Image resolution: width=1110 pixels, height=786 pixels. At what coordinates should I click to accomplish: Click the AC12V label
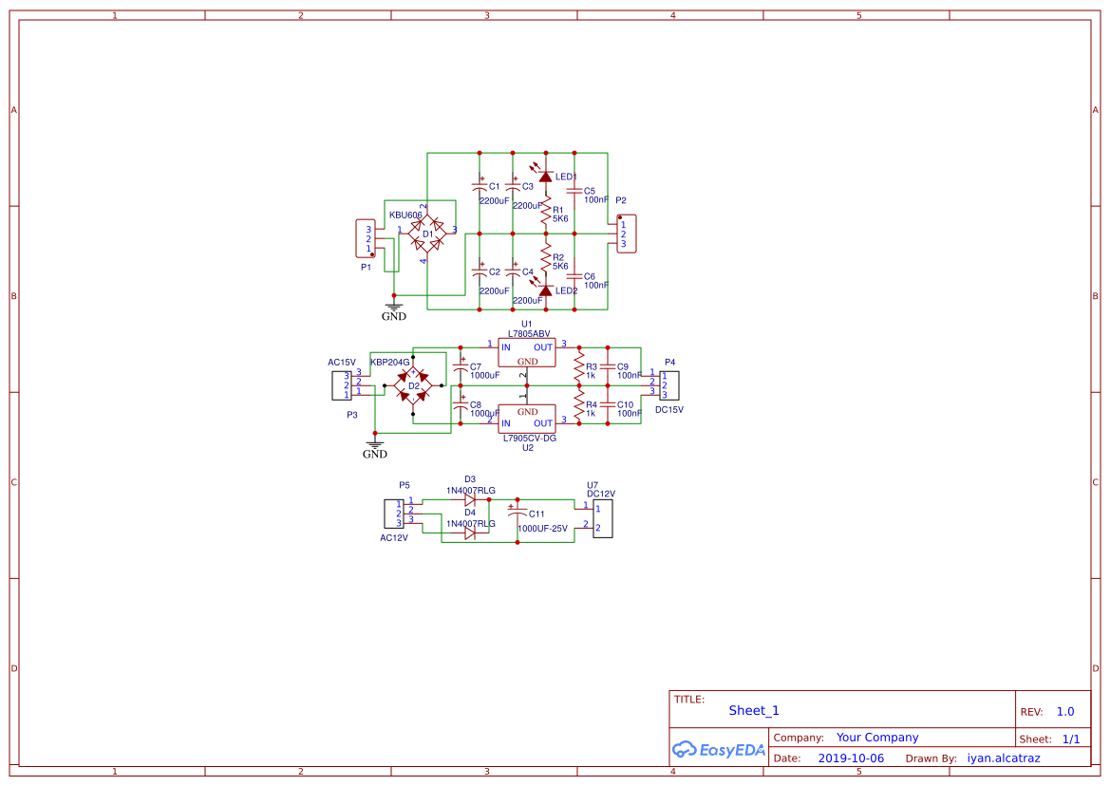point(394,537)
